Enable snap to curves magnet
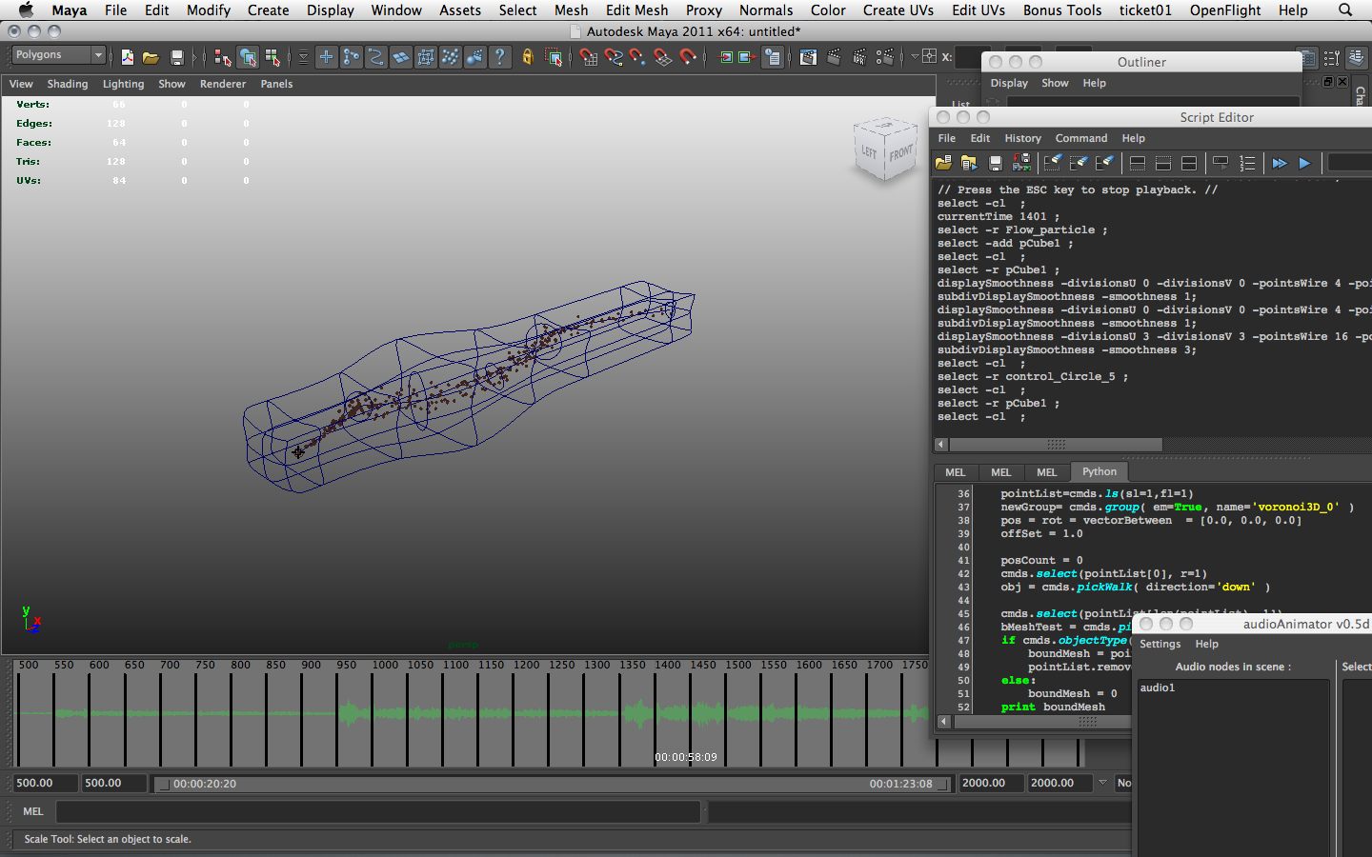1372x857 pixels. tap(614, 58)
